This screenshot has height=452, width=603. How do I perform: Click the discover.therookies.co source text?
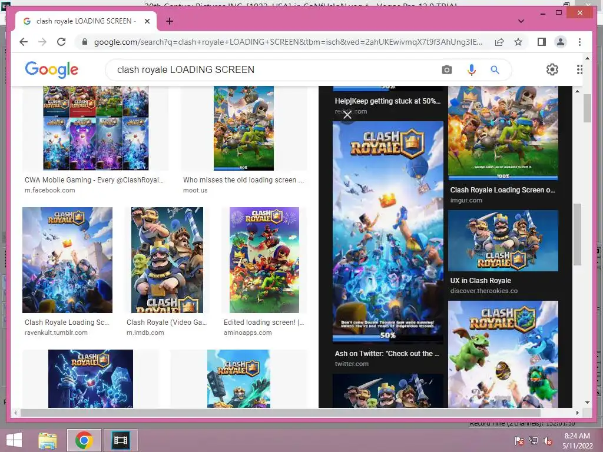tap(484, 291)
